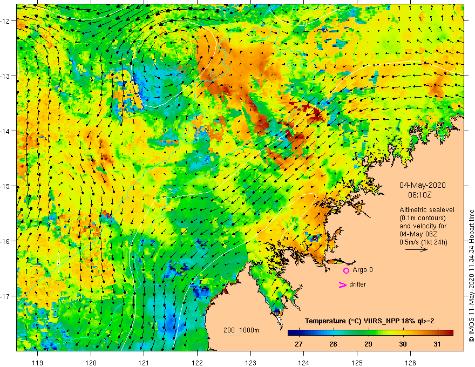Click latitude axis label '-16'

point(5,241)
